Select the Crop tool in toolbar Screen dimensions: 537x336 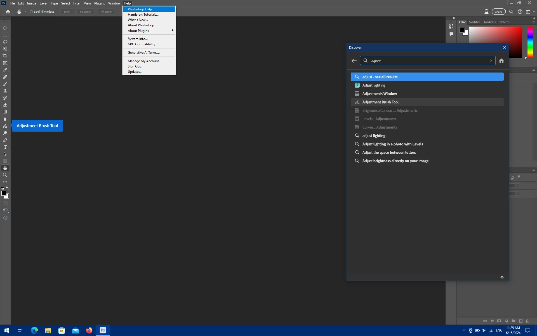click(5, 56)
